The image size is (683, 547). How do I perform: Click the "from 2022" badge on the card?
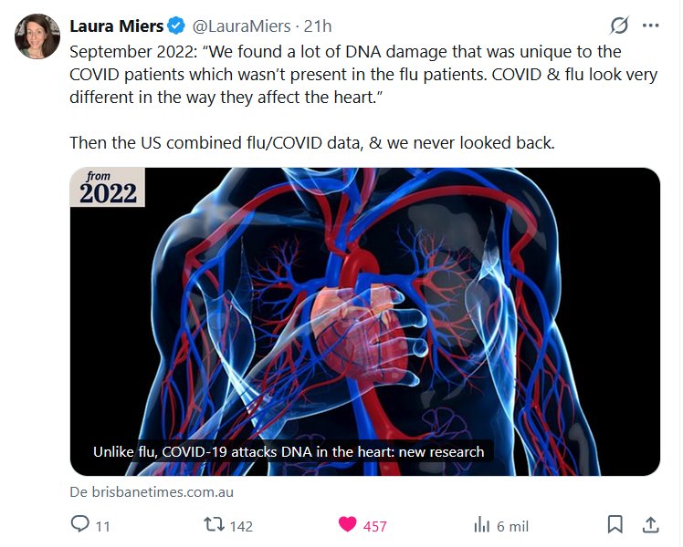(108, 187)
